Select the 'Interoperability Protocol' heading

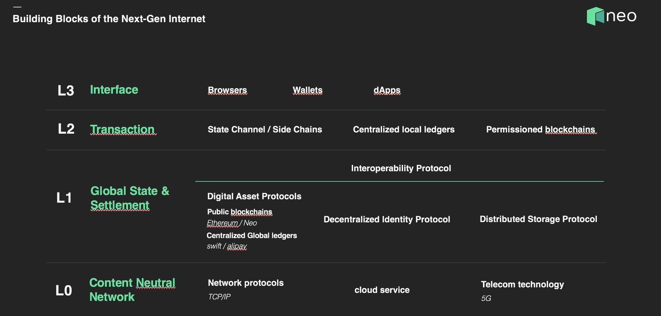click(401, 168)
